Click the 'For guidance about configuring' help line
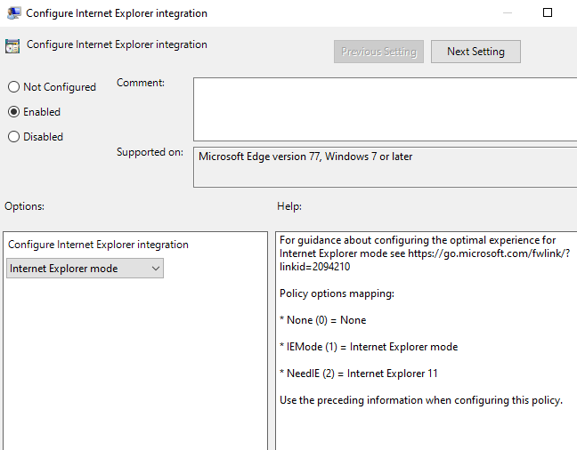Image resolution: width=577 pixels, height=450 pixels. point(418,240)
